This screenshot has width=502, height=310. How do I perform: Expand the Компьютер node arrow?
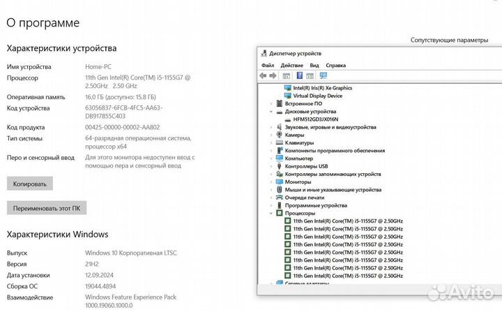click(x=271, y=158)
